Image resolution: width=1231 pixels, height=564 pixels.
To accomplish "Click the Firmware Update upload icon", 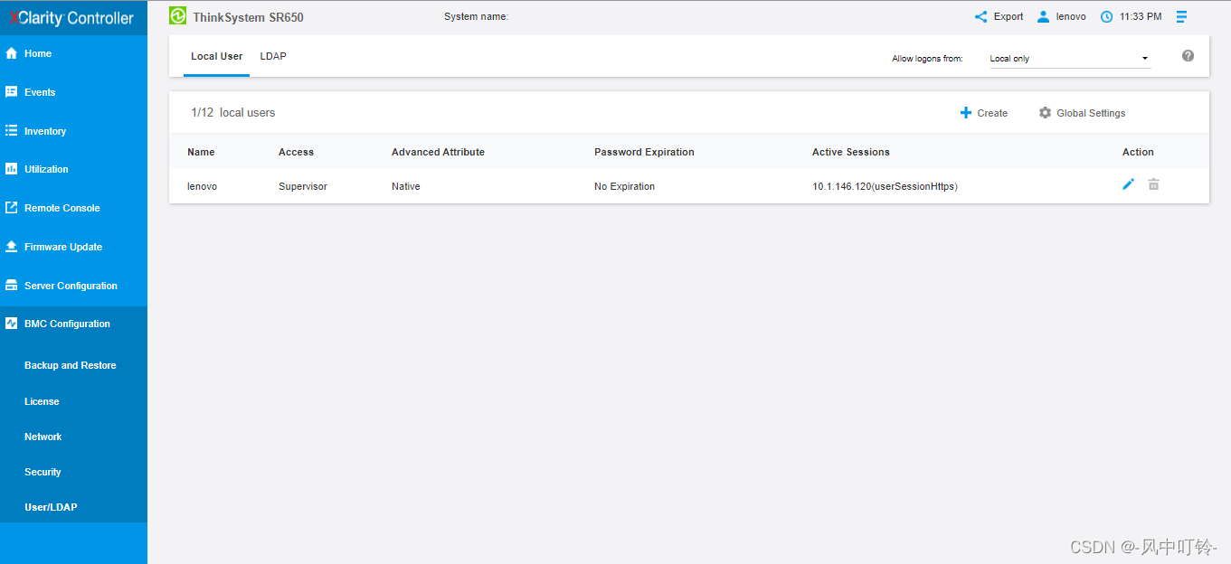I will pos(12,247).
